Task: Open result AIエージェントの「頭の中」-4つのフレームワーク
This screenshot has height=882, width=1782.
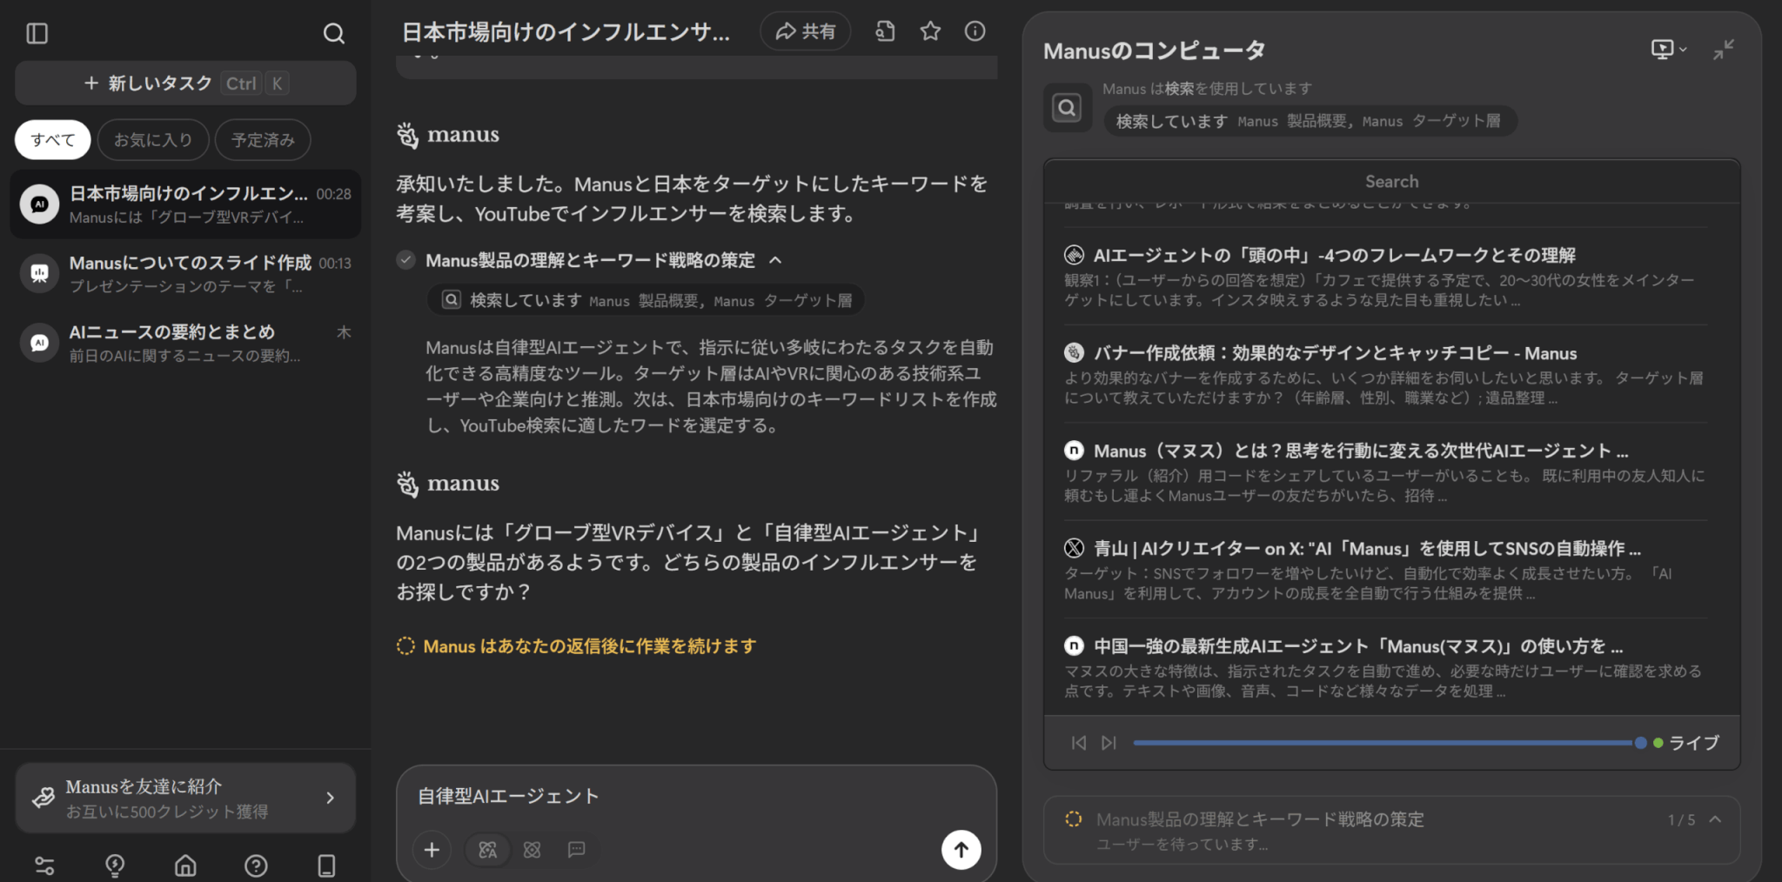Action: coord(1335,255)
